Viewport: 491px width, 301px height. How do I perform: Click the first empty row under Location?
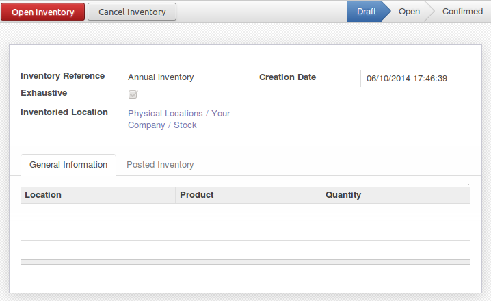pyautogui.click(x=98, y=213)
